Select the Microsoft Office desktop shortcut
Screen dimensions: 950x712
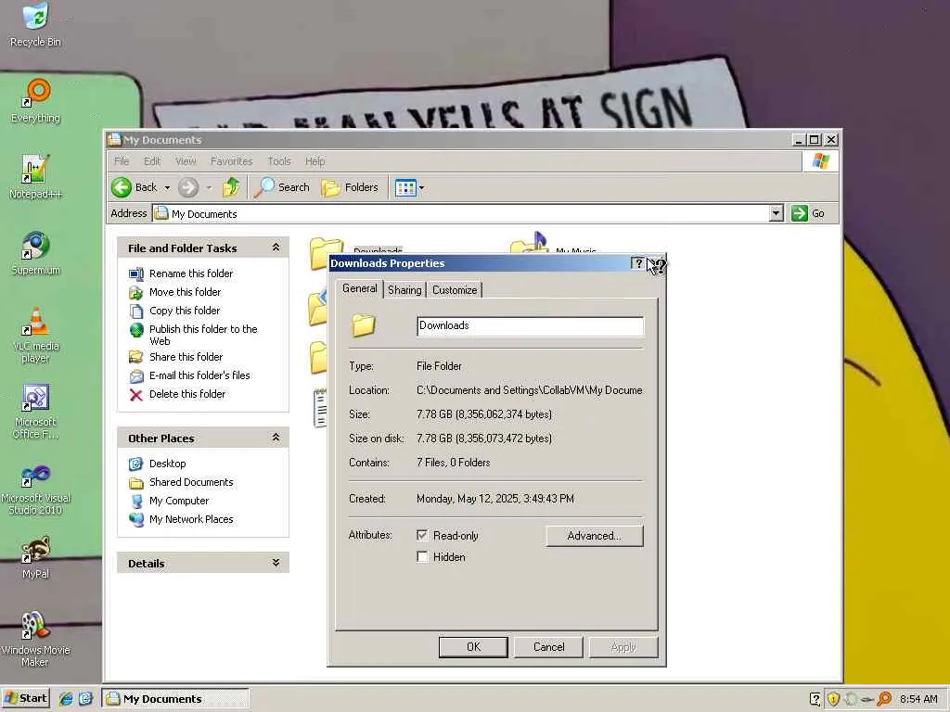point(35,412)
